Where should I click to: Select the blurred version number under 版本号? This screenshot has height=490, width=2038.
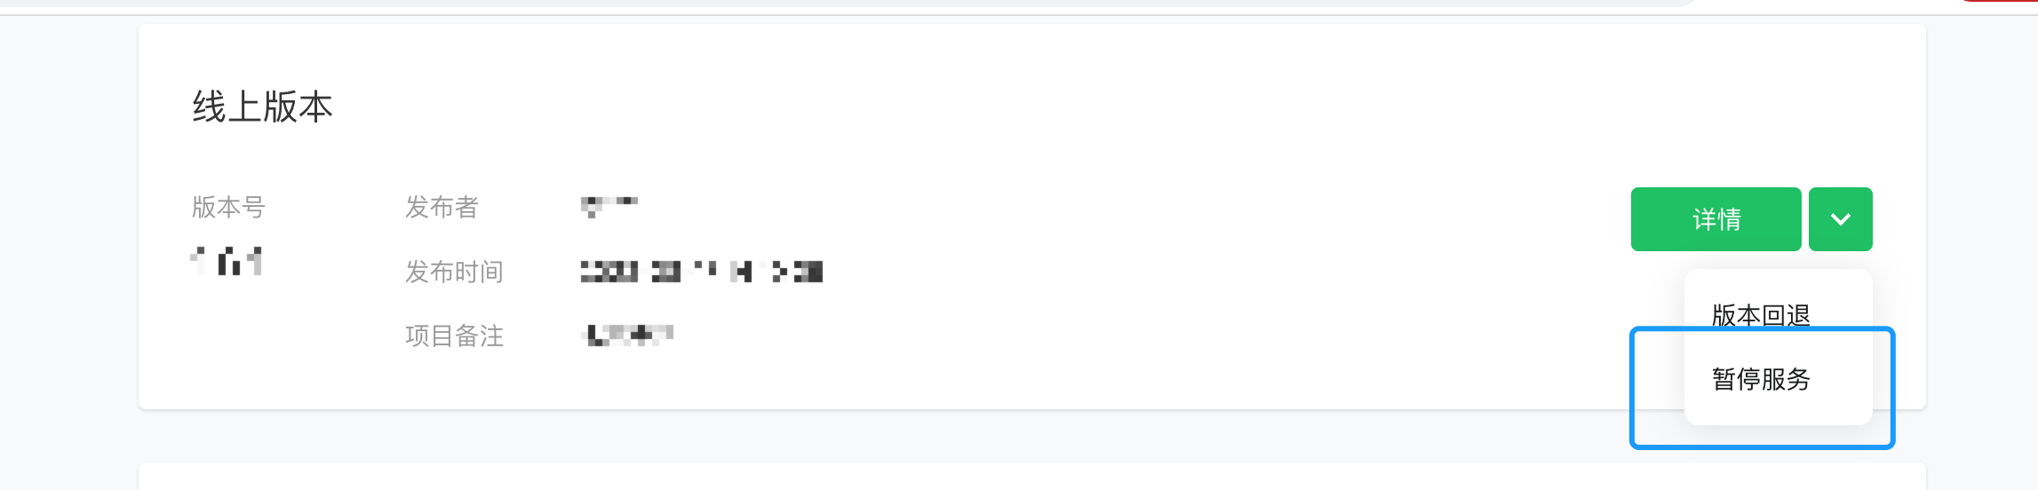tap(227, 261)
